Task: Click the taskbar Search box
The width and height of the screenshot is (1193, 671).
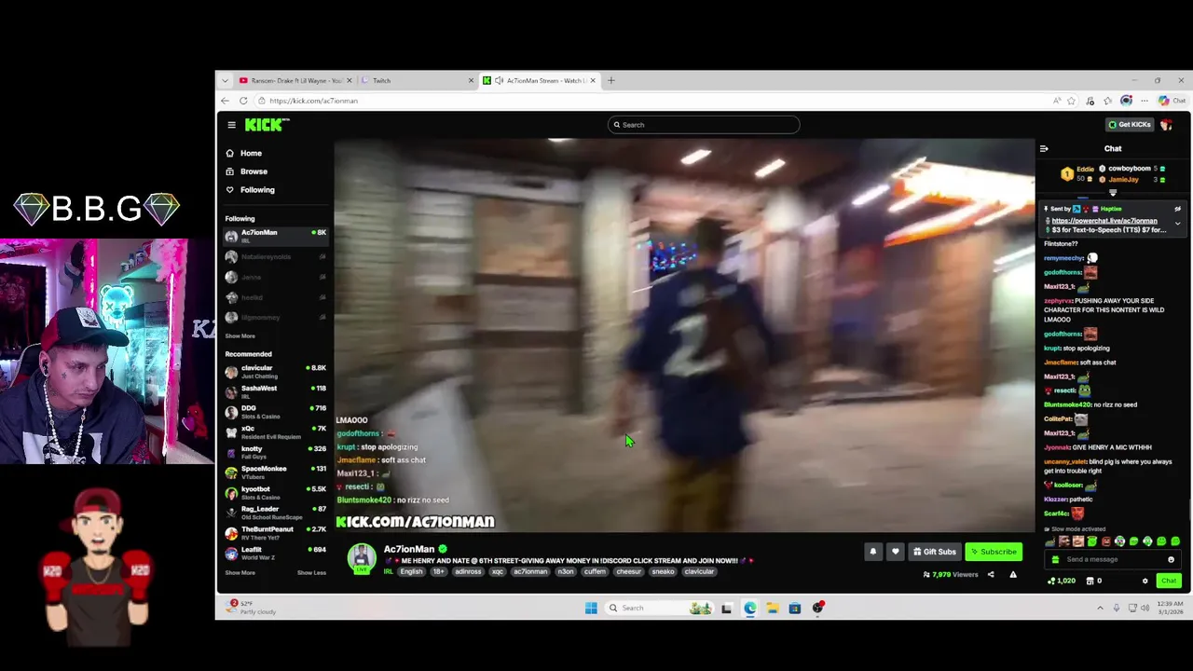Action: pyautogui.click(x=658, y=608)
